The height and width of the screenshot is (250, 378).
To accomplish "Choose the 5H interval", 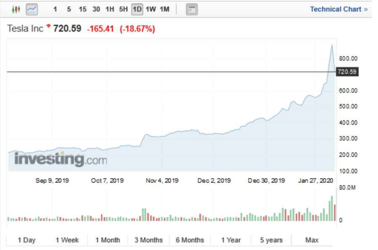I will click(x=123, y=9).
